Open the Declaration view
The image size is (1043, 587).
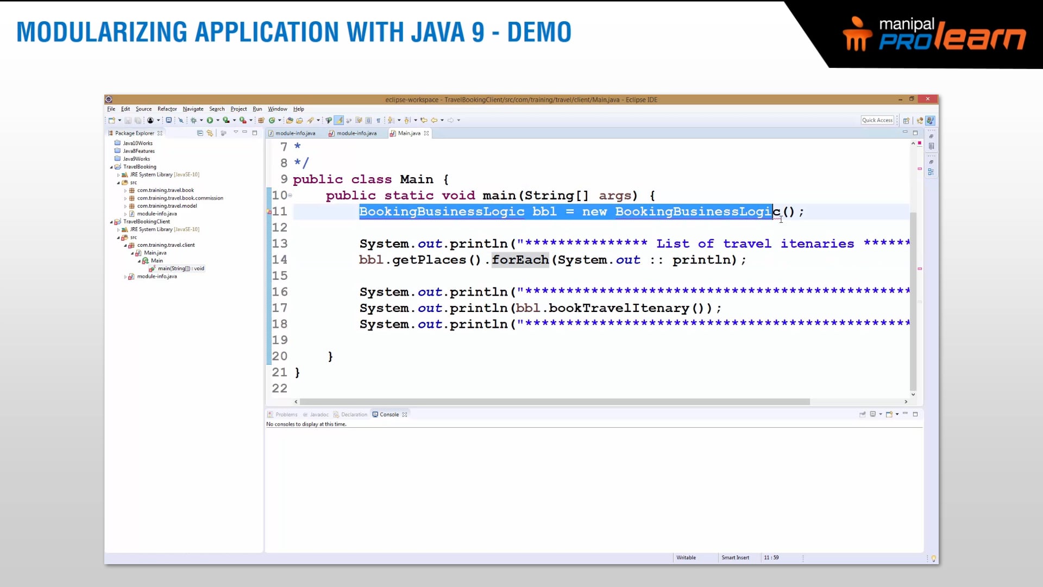[353, 414]
